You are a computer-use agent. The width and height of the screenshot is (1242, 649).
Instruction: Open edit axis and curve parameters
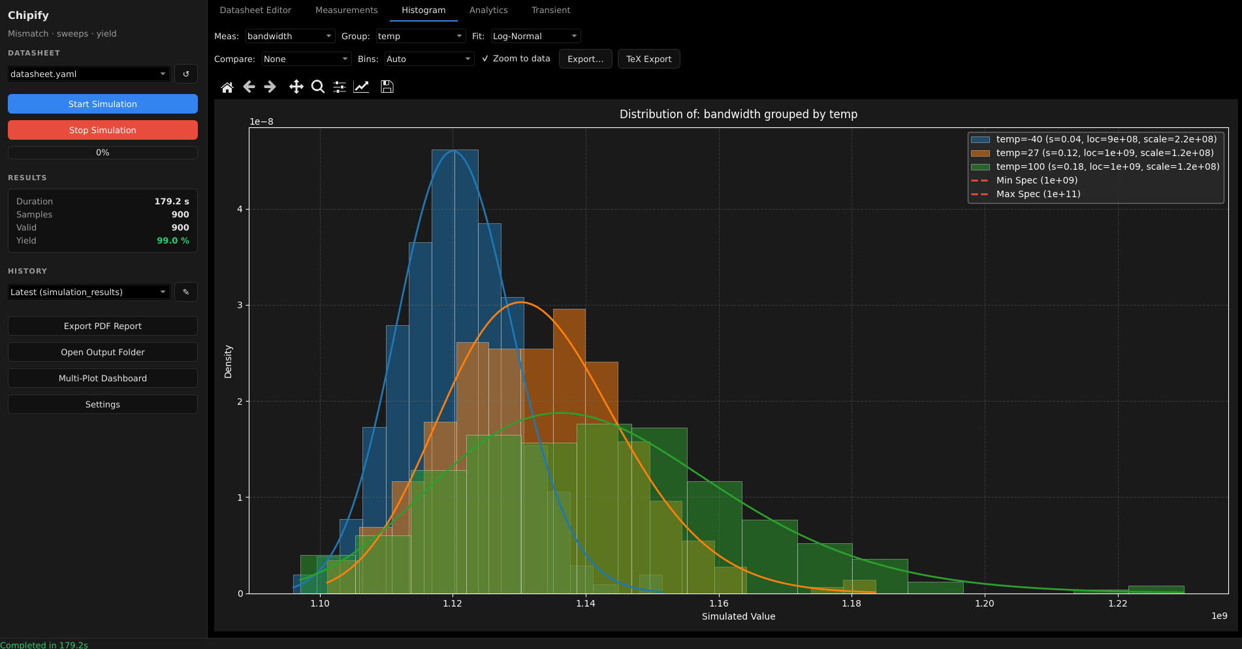click(361, 87)
